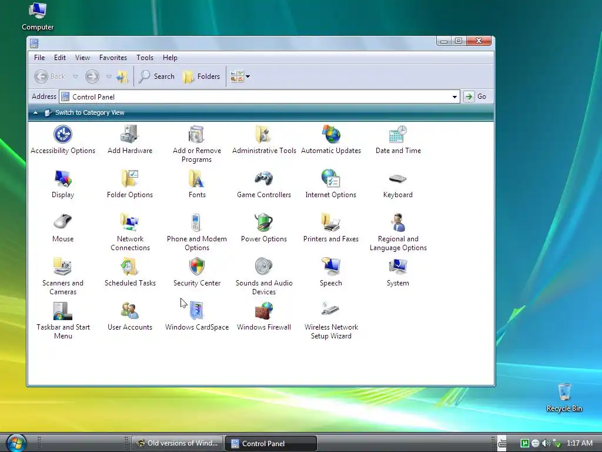Image resolution: width=602 pixels, height=452 pixels.
Task: Click the taskbar clock 1:17 AM
Action: tap(579, 443)
